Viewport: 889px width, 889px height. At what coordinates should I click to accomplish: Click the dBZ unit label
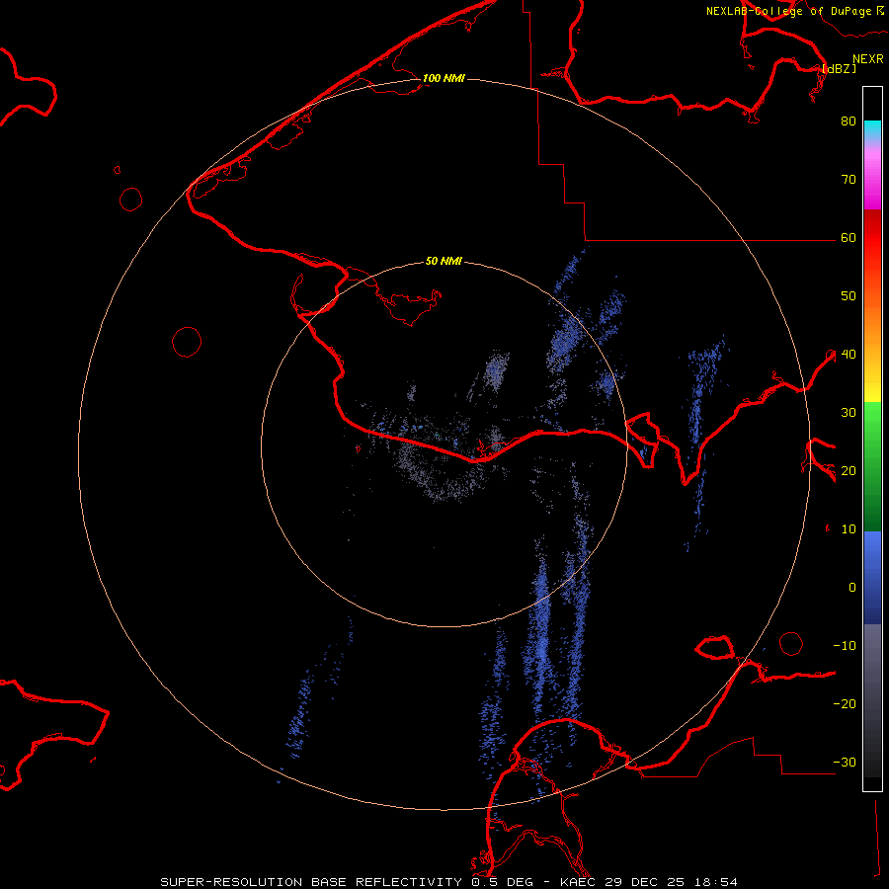839,69
